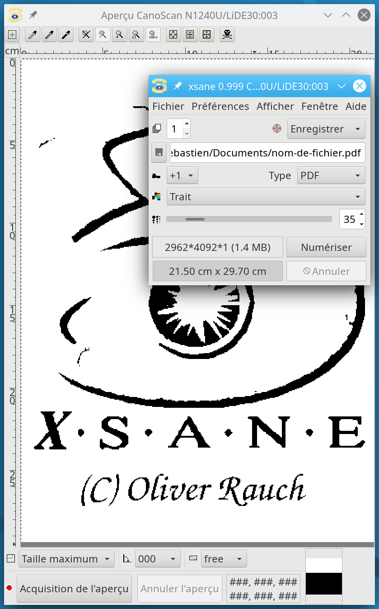Click the black and white preview swatch
The image size is (379, 609).
[x=324, y=576]
